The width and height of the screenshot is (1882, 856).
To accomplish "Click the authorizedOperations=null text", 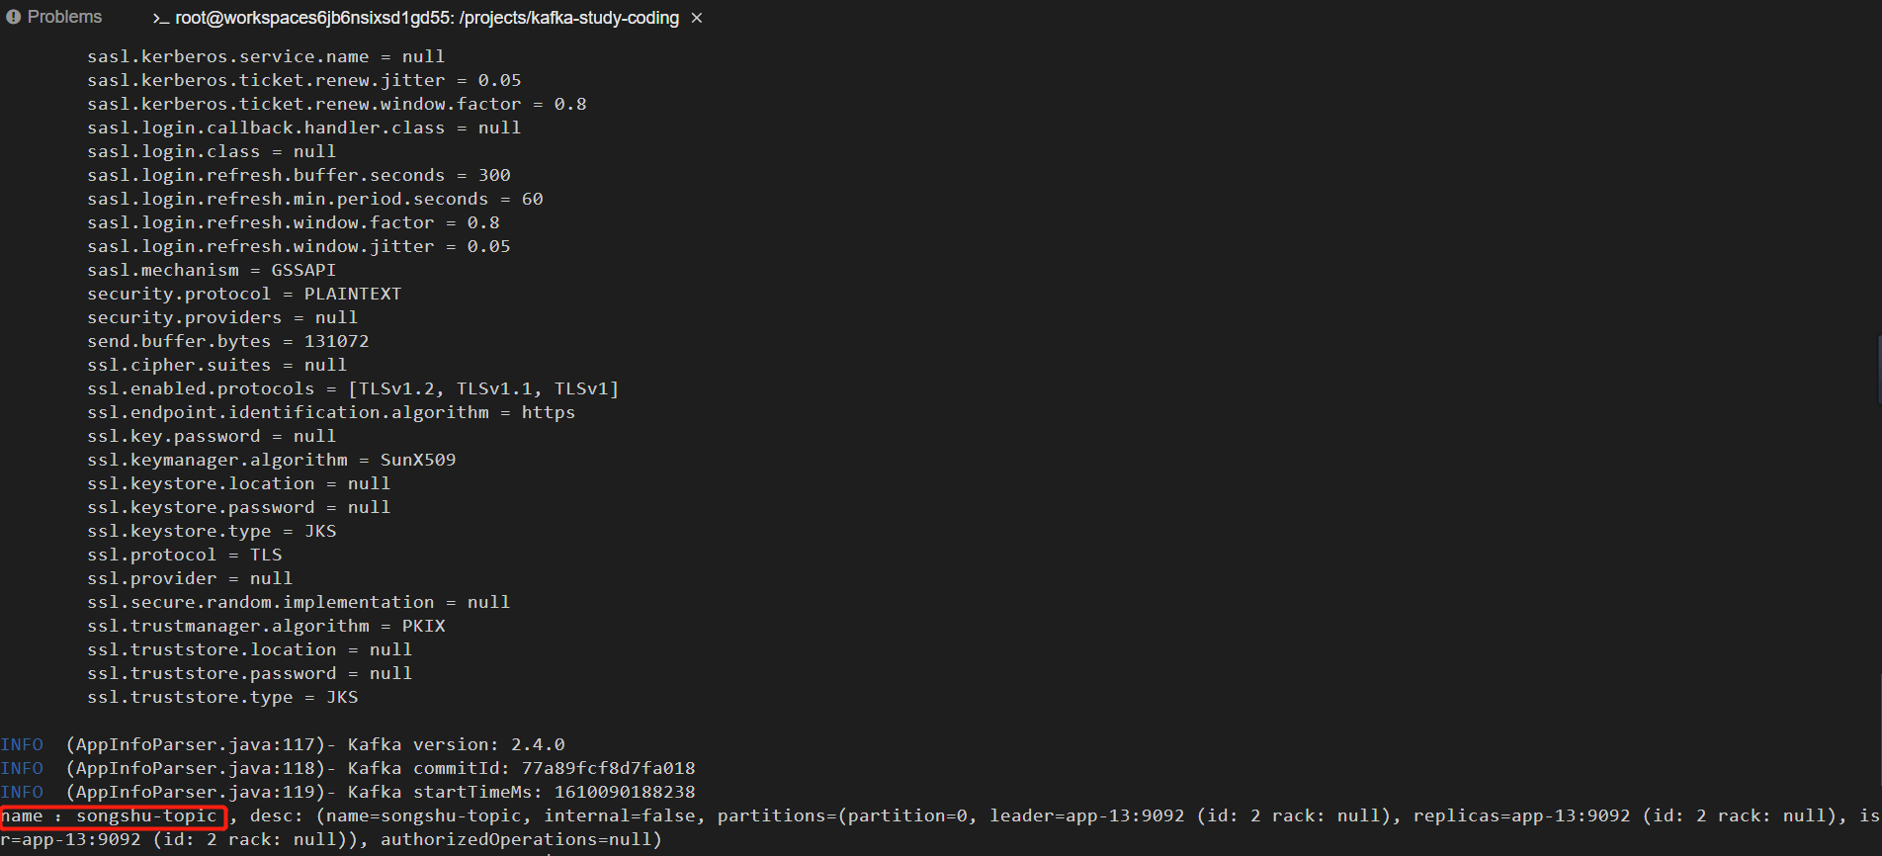I will point(516,839).
